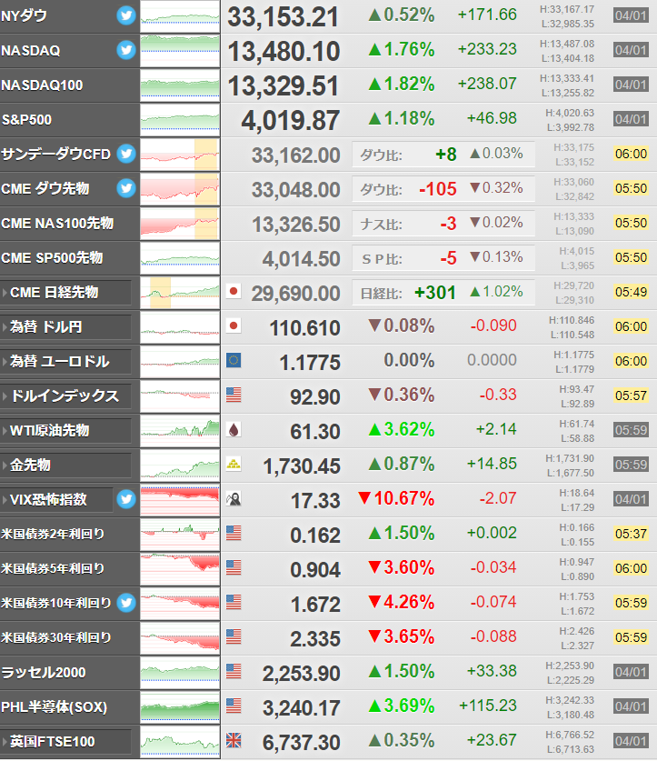Tweet 米国債券10年利回り using its Twitter icon
This screenshot has height=761, width=657.
click(x=126, y=603)
